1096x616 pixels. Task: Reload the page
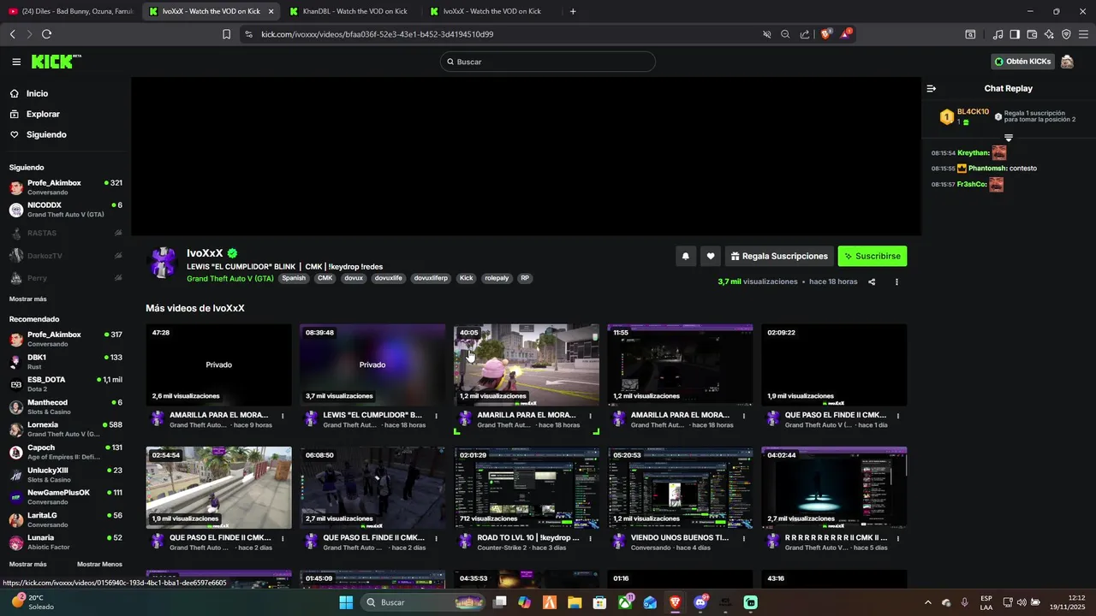pyautogui.click(x=46, y=34)
